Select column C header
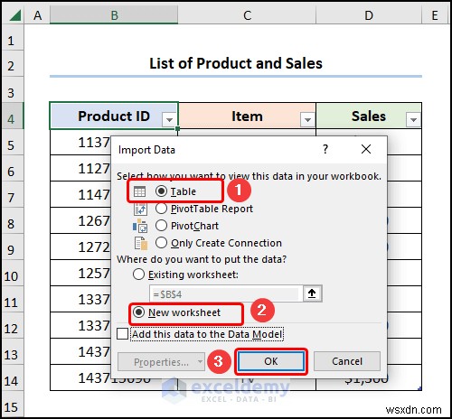 247,15
